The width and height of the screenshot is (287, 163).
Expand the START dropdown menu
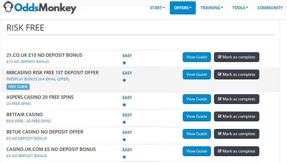tap(157, 8)
